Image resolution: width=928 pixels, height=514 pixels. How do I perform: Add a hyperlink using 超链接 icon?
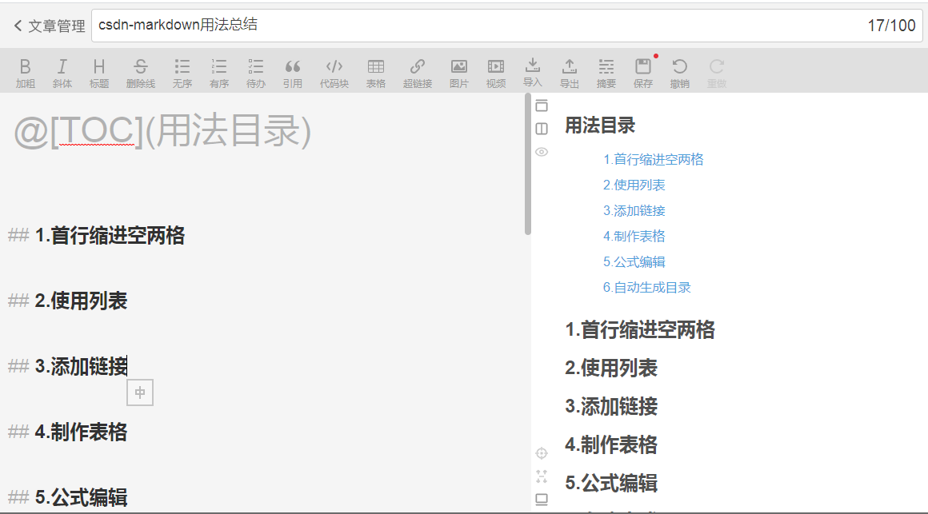417,70
